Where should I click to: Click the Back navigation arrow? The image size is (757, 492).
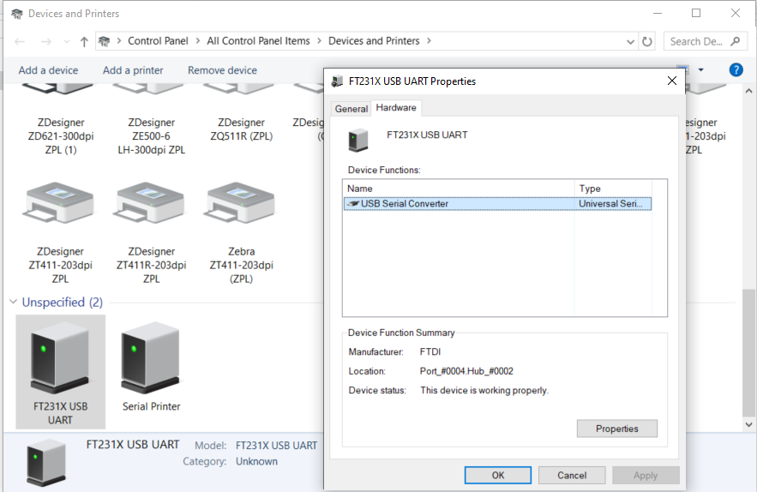[20, 41]
